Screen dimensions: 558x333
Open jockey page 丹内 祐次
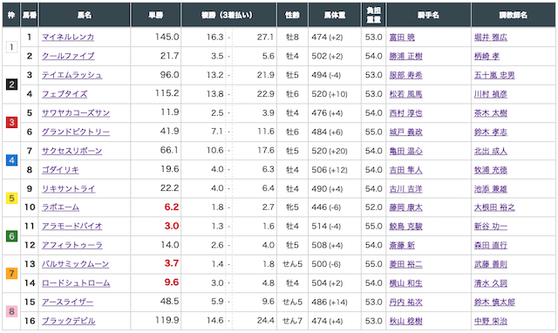(x=405, y=302)
